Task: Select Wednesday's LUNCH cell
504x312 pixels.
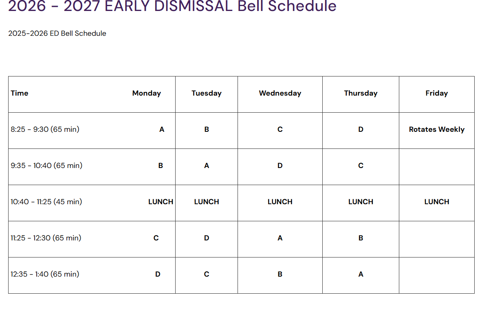Action: [x=280, y=202]
